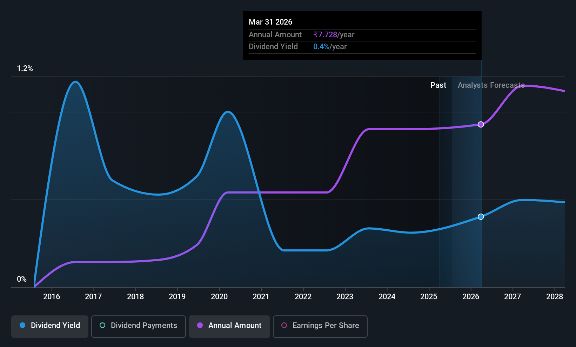Click the blue Dividend Yield legend dot
576x347 pixels.
(x=22, y=325)
